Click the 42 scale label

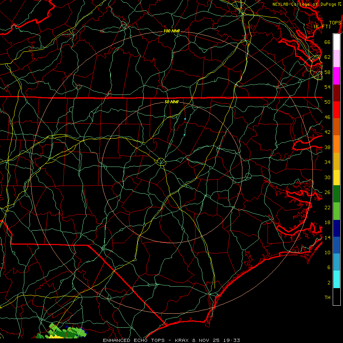tap(327, 132)
